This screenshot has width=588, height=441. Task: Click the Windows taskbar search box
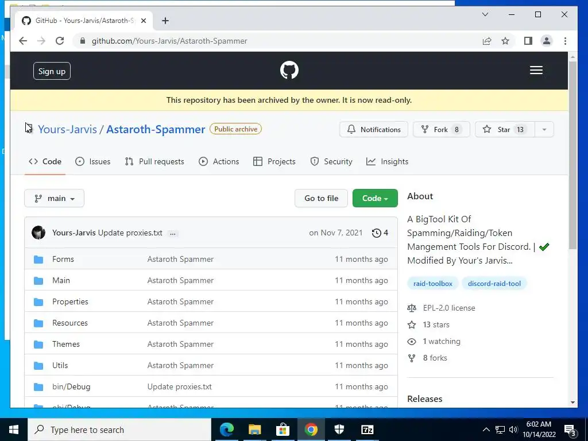(119, 430)
